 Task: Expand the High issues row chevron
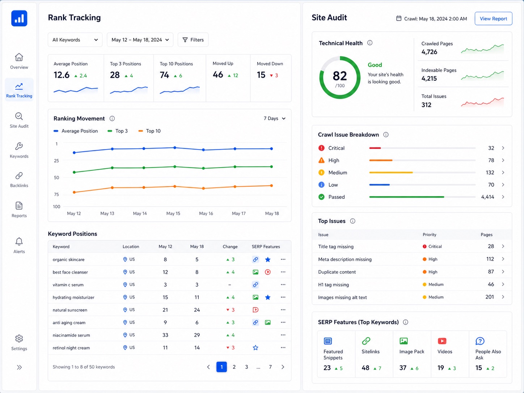(503, 160)
